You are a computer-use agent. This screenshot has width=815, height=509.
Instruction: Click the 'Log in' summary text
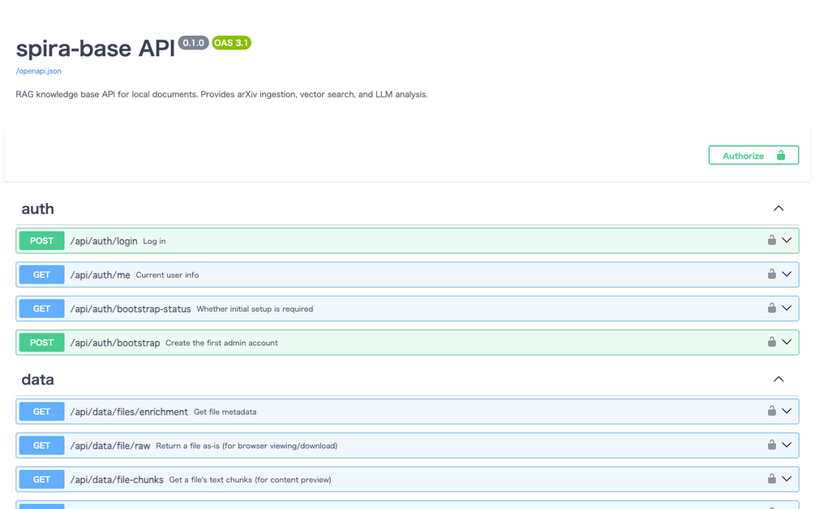click(154, 241)
